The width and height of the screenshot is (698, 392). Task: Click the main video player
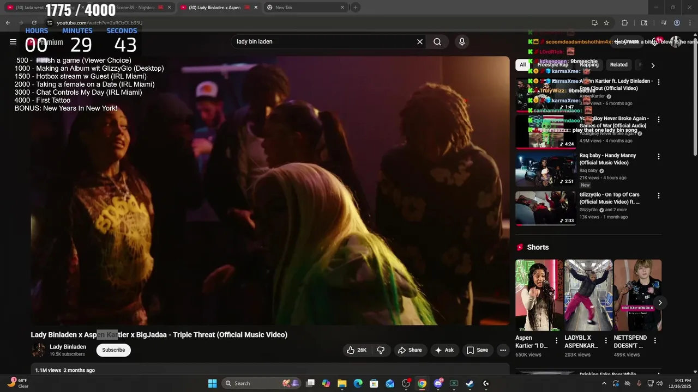pyautogui.click(x=270, y=191)
